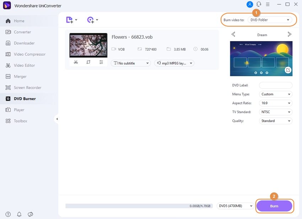Open the TV Standard NTSC dropdown
The width and height of the screenshot is (302, 219).
[x=276, y=112]
